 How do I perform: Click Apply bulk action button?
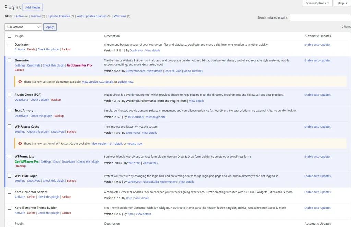pyautogui.click(x=50, y=27)
